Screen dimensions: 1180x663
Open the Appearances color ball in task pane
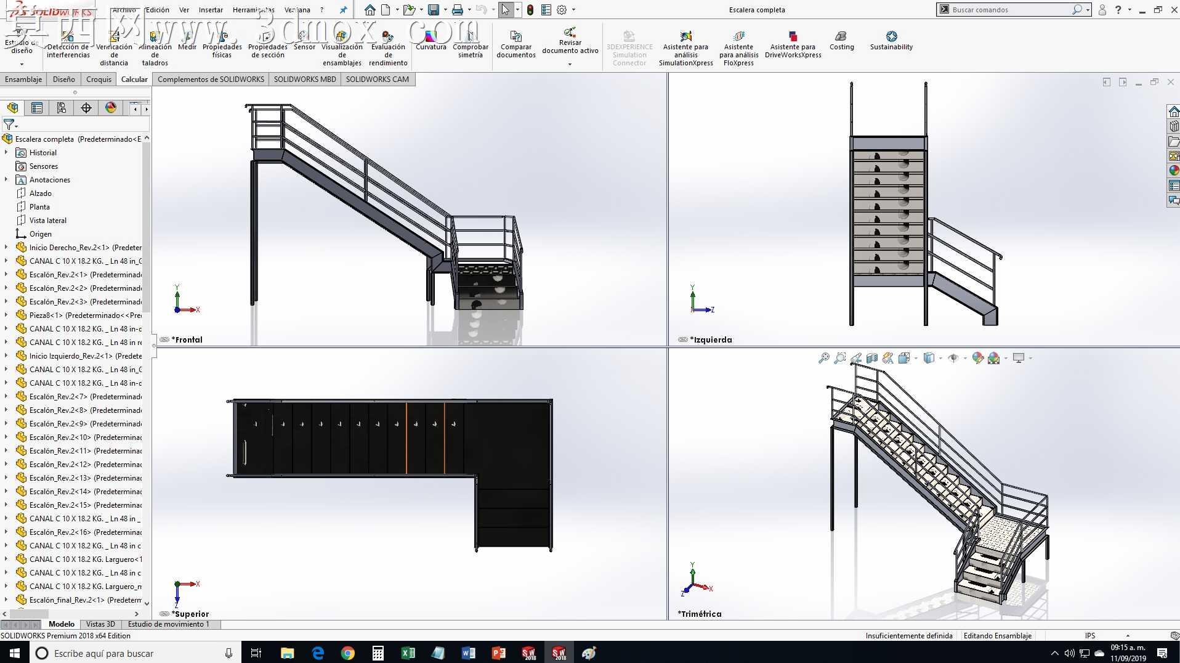[x=1174, y=171]
